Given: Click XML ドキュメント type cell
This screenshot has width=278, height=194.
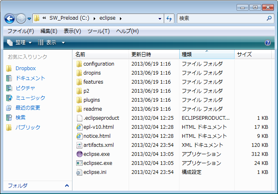Looking at the screenshot, I should (202, 145).
